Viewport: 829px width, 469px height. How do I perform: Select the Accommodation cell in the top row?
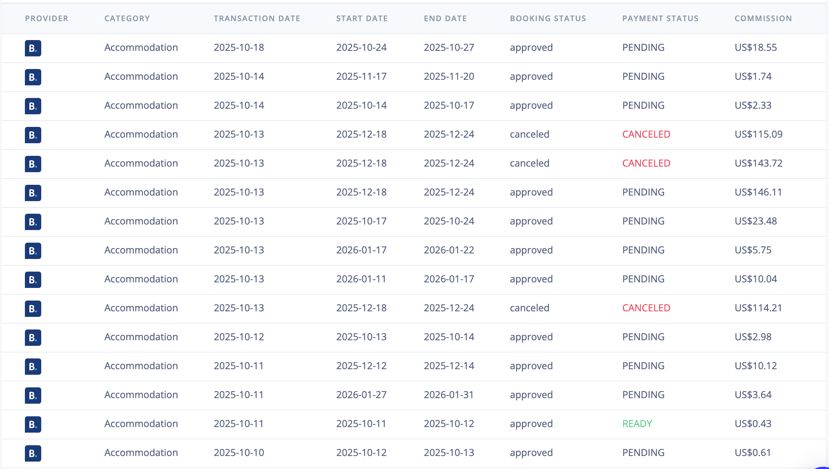(141, 48)
